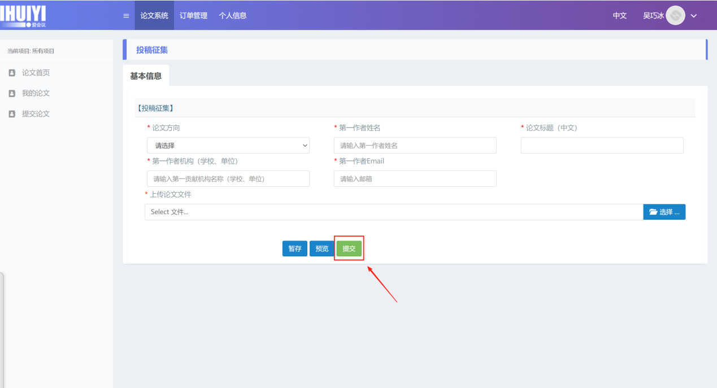Viewport: 717px width, 388px height.
Task: Open the 论文系统 menu
Action: [x=154, y=16]
